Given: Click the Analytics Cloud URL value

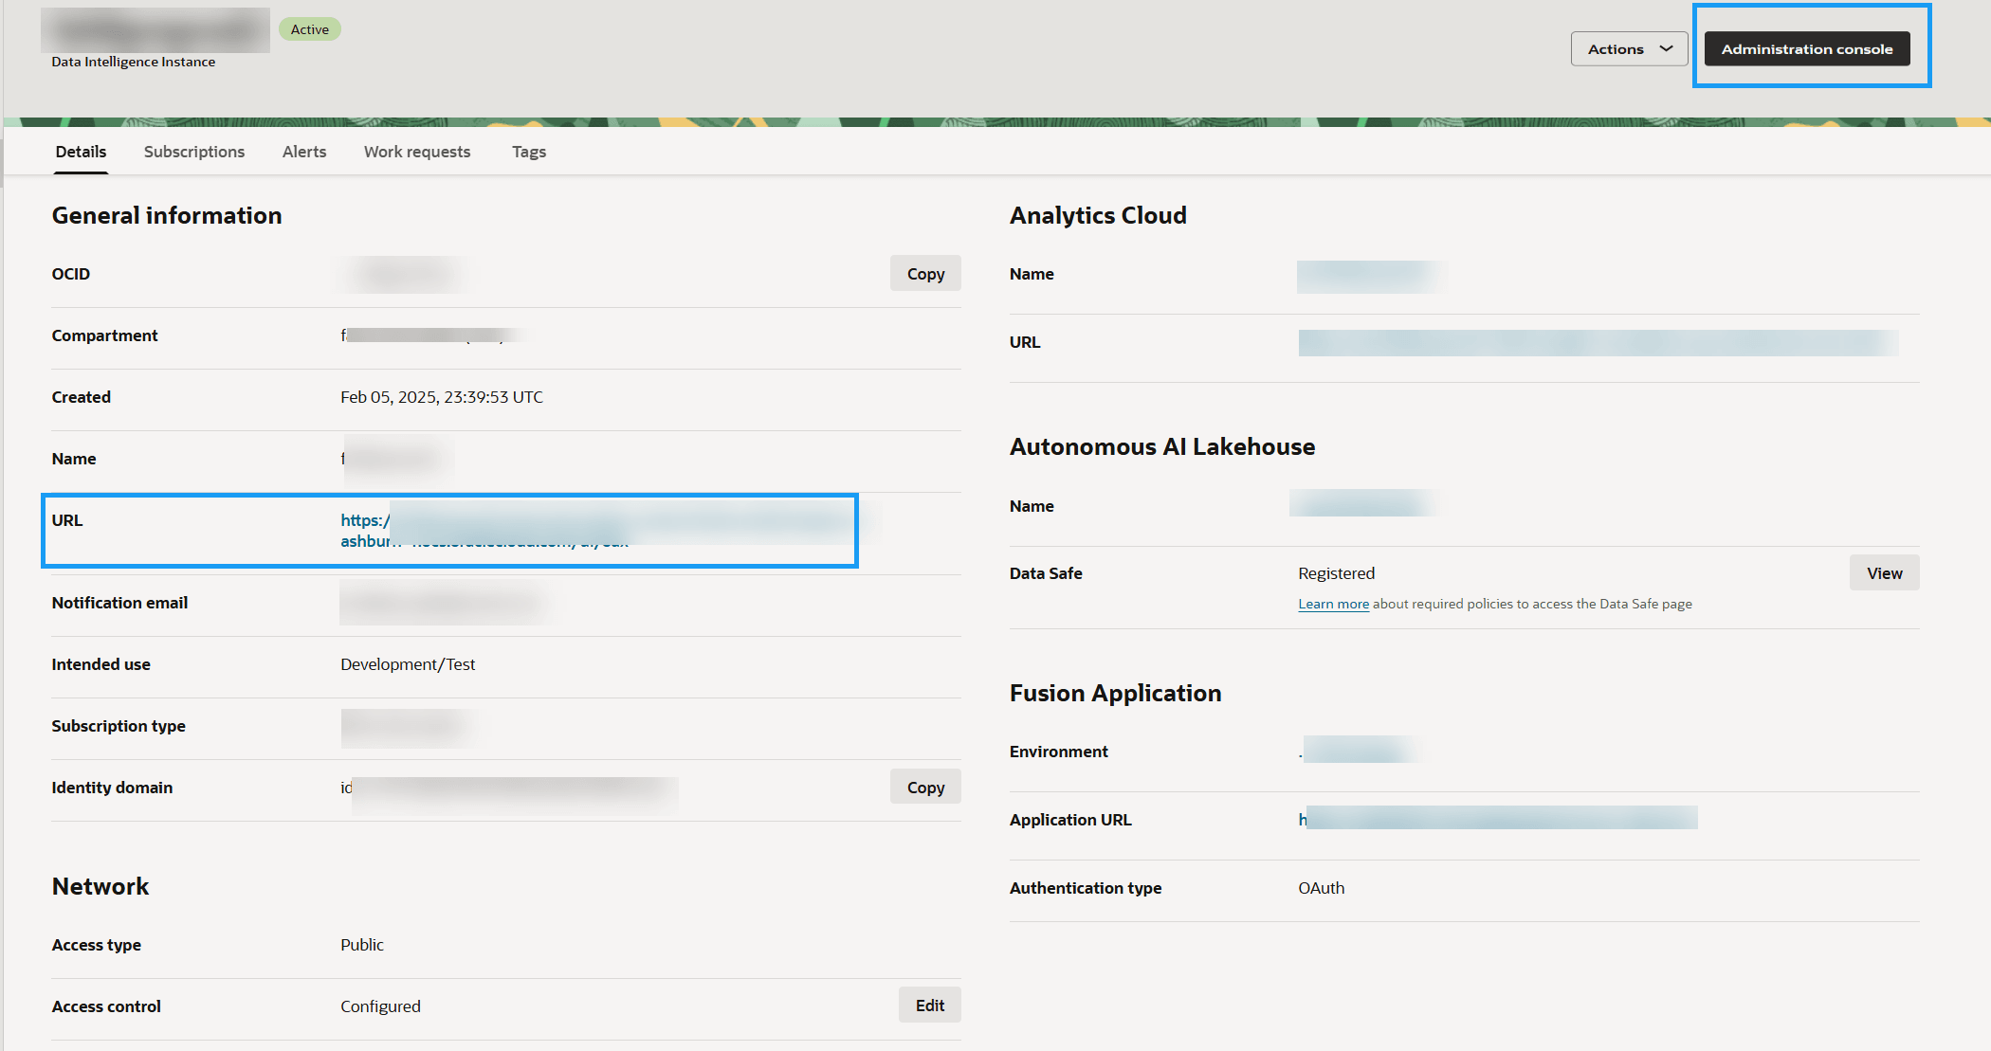Looking at the screenshot, I should coord(1597,343).
